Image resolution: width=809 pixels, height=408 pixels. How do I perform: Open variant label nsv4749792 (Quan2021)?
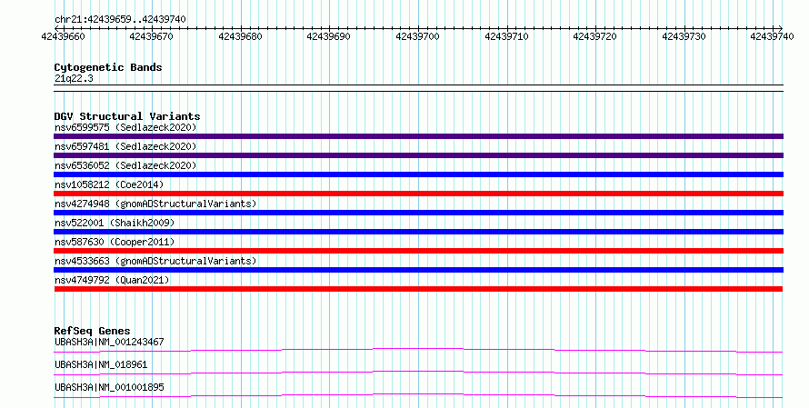click(112, 280)
